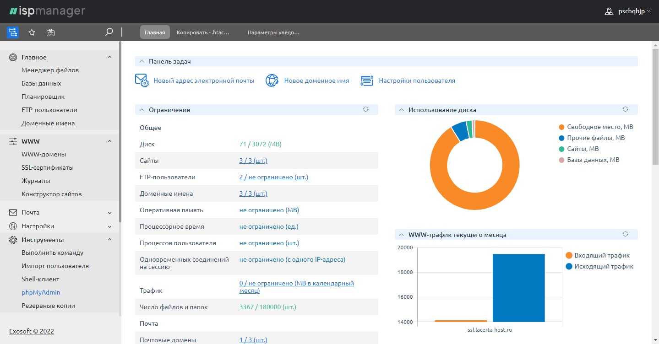Open favorites via the star icon
659x344 pixels.
tap(32, 32)
